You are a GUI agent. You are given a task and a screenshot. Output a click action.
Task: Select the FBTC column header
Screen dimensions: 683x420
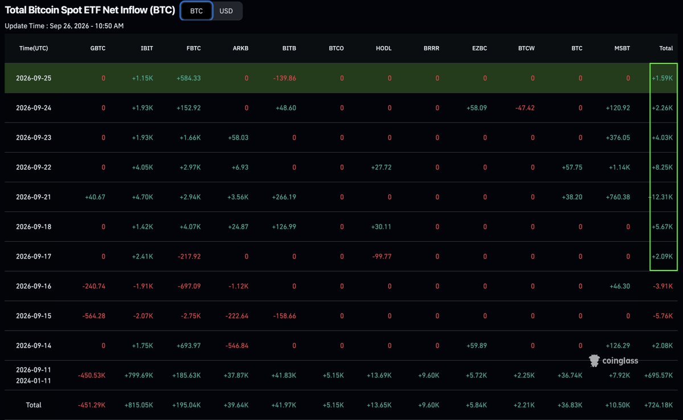(x=194, y=48)
